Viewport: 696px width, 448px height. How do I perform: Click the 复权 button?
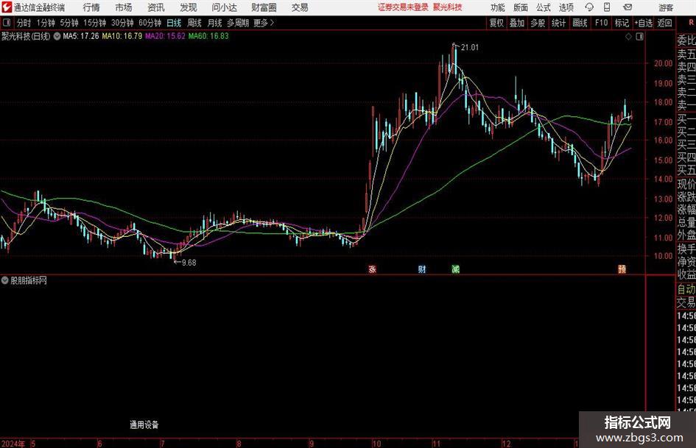pyautogui.click(x=496, y=23)
